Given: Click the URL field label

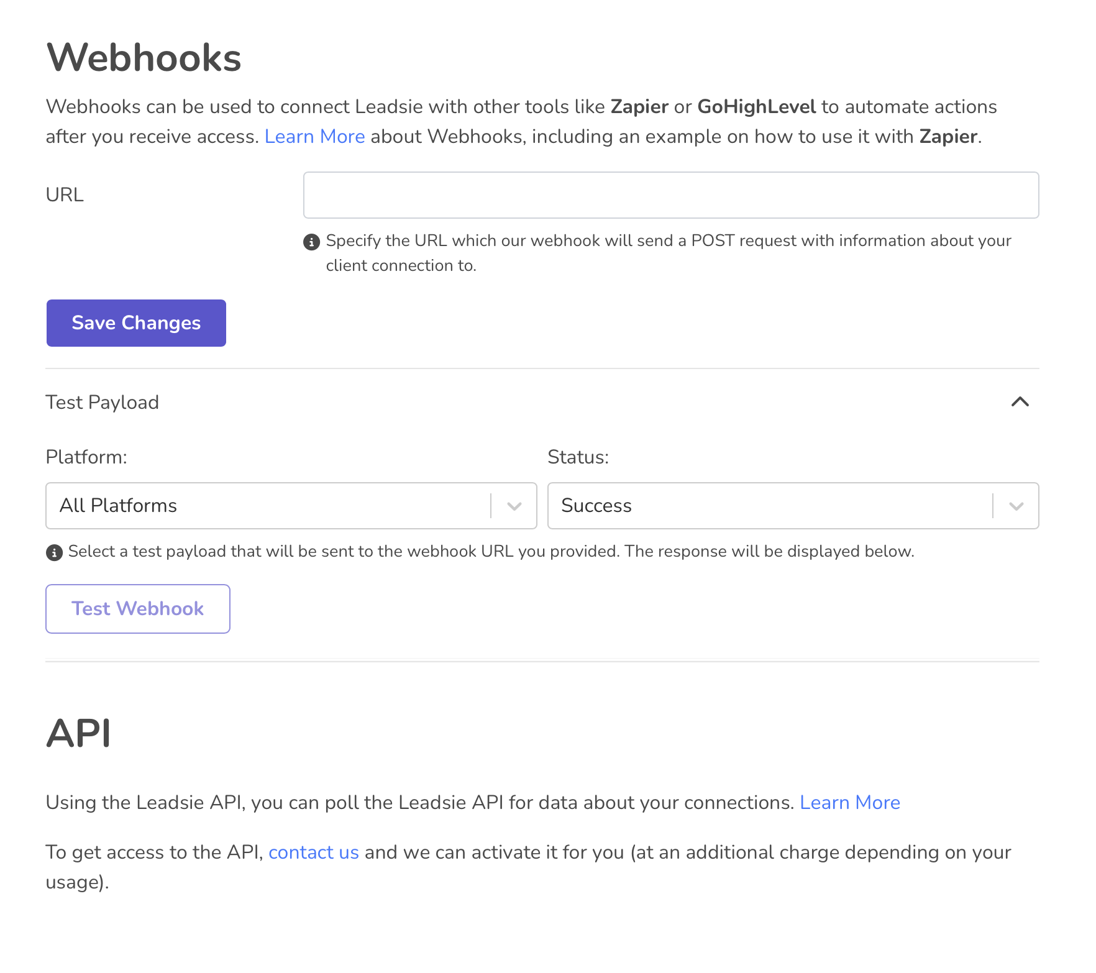Looking at the screenshot, I should 65,195.
